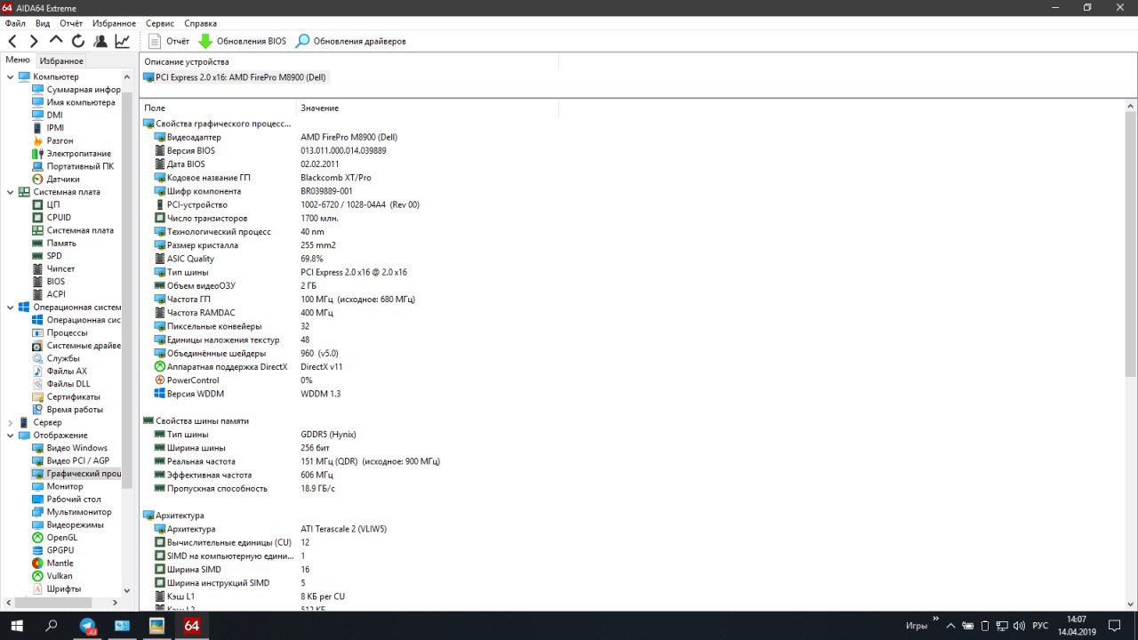Click Обновления драйверов toolbar button
The height and width of the screenshot is (640, 1138).
[x=351, y=41]
